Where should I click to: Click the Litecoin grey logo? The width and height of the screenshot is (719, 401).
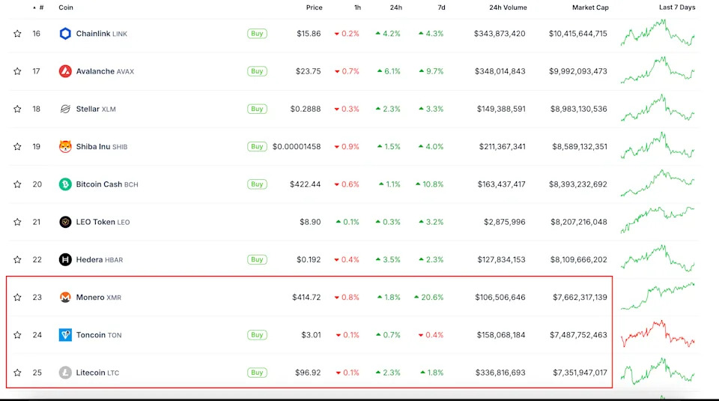65,372
